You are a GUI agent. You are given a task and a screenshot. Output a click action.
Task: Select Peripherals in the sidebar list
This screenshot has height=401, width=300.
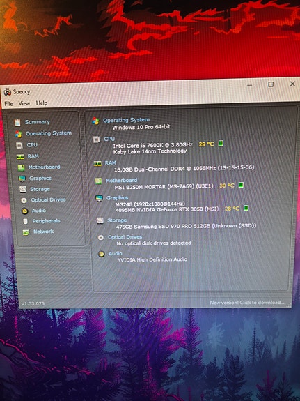coord(46,221)
